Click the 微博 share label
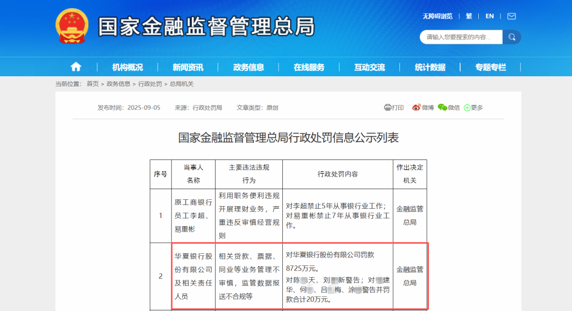Image resolution: width=572 pixels, height=311 pixels. [428, 108]
